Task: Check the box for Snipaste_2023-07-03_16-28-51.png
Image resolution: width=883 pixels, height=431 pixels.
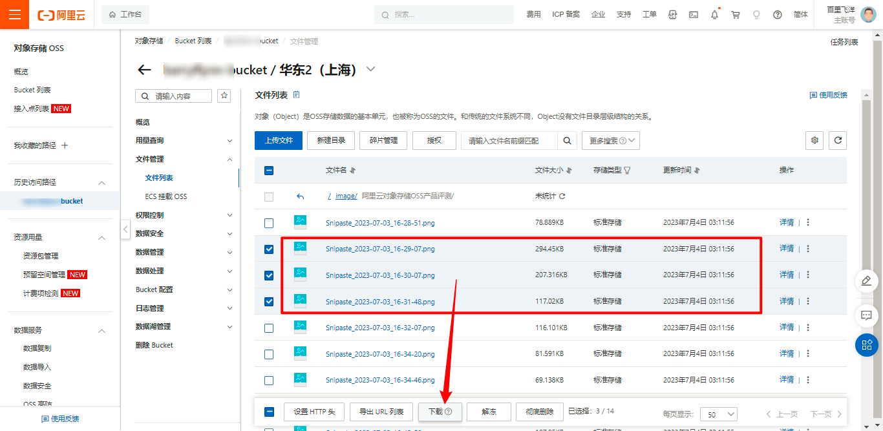Action: (269, 223)
